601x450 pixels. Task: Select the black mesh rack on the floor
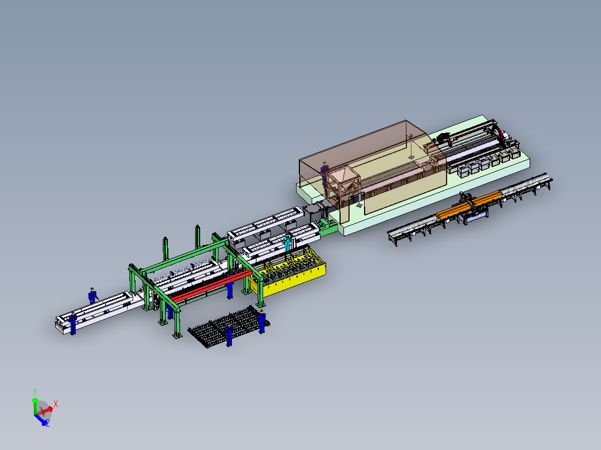coord(230,326)
